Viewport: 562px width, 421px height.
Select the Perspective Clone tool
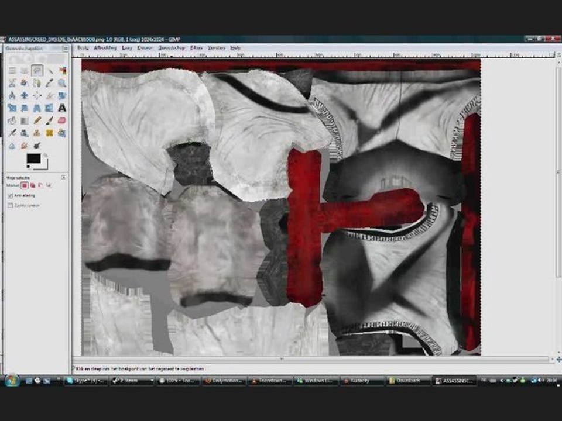point(62,133)
